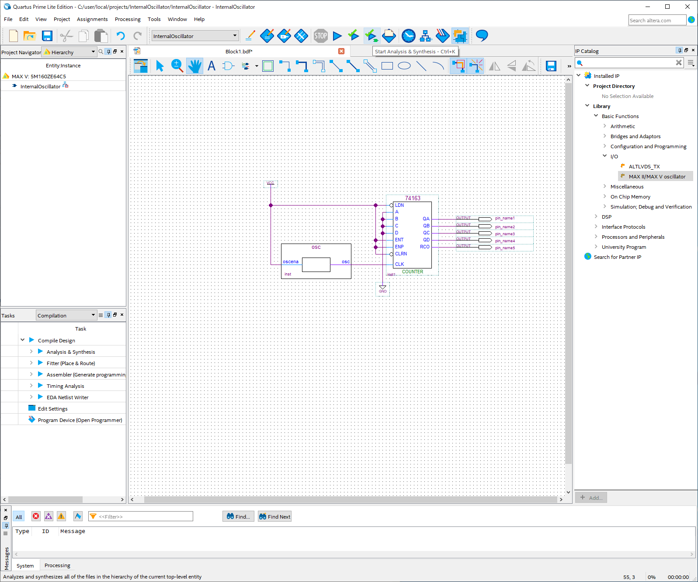Choose the Symbol tool AND-gate icon
The width and height of the screenshot is (698, 582).
(228, 66)
